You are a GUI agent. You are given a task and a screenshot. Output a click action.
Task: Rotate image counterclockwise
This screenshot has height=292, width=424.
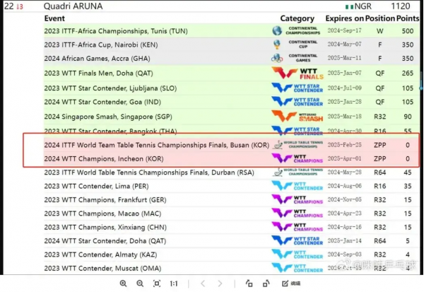point(249,284)
